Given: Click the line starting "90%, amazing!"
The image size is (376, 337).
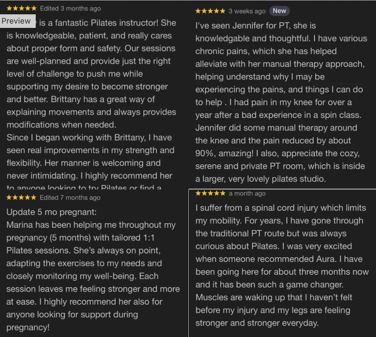Looking at the screenshot, I should [277, 153].
